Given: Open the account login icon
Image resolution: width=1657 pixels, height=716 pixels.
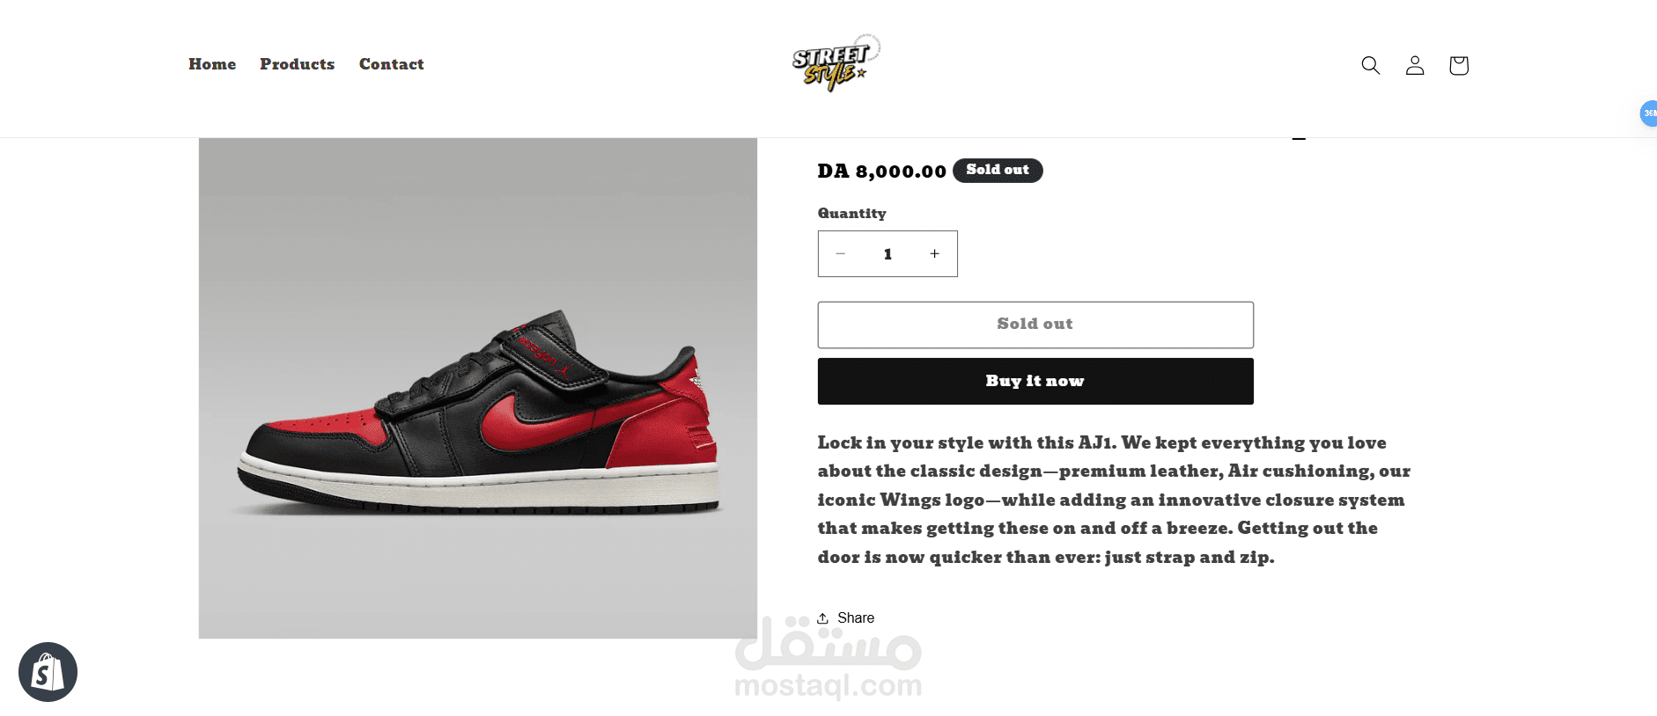Looking at the screenshot, I should 1415,65.
